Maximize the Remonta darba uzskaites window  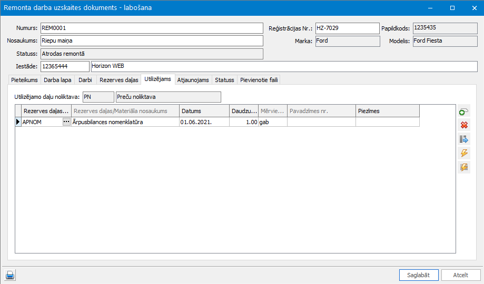coord(452,8)
